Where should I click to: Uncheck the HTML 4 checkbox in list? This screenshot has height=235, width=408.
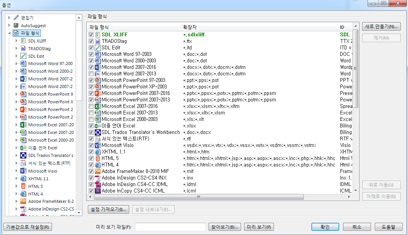pyautogui.click(x=91, y=165)
